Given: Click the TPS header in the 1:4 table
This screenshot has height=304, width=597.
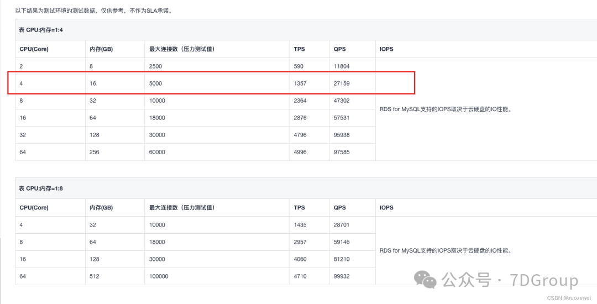Looking at the screenshot, I should [x=299, y=49].
